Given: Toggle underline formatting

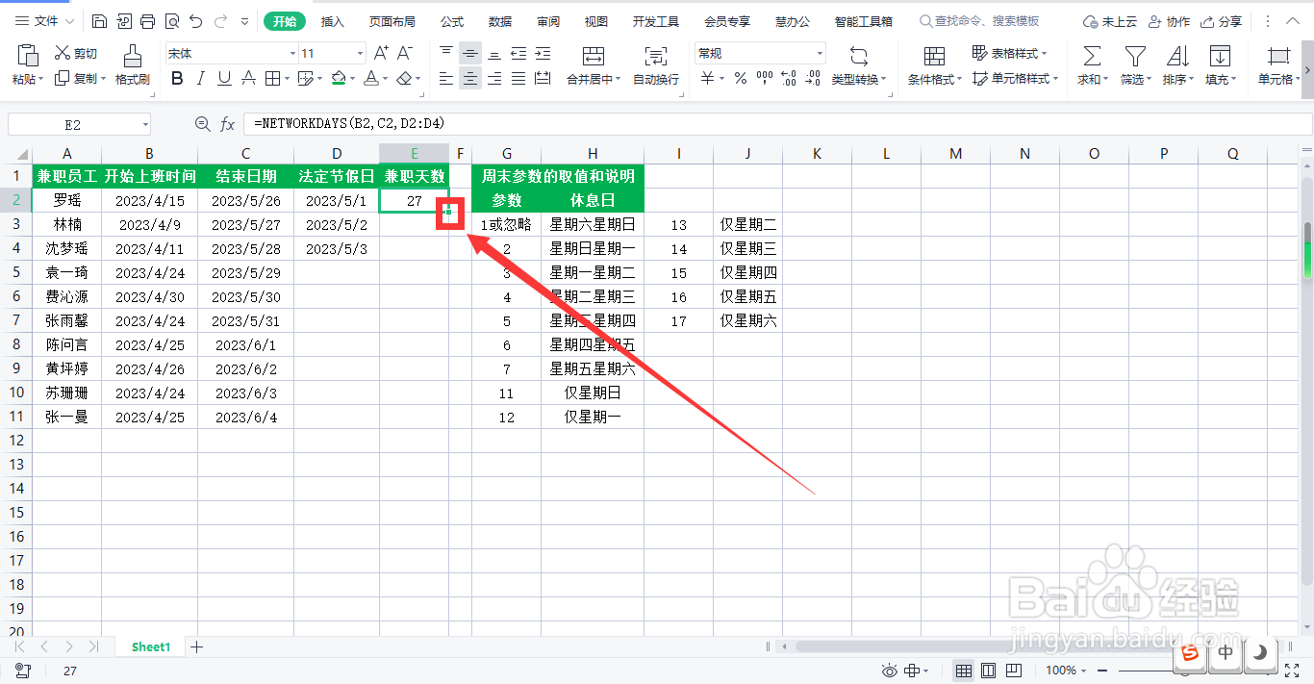Looking at the screenshot, I should [224, 79].
